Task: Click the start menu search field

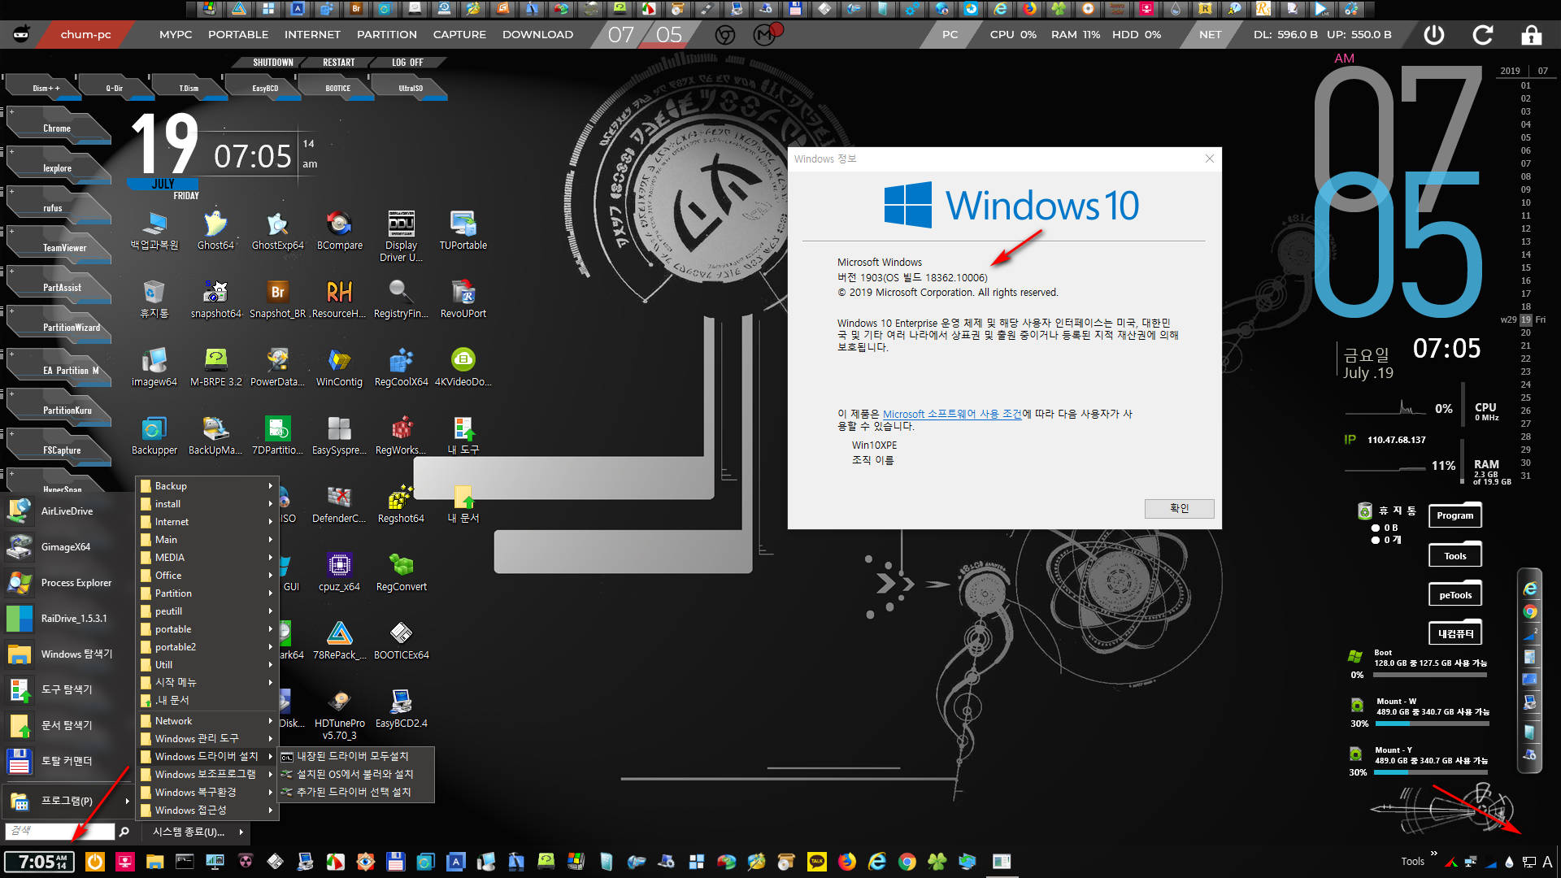Action: click(59, 831)
